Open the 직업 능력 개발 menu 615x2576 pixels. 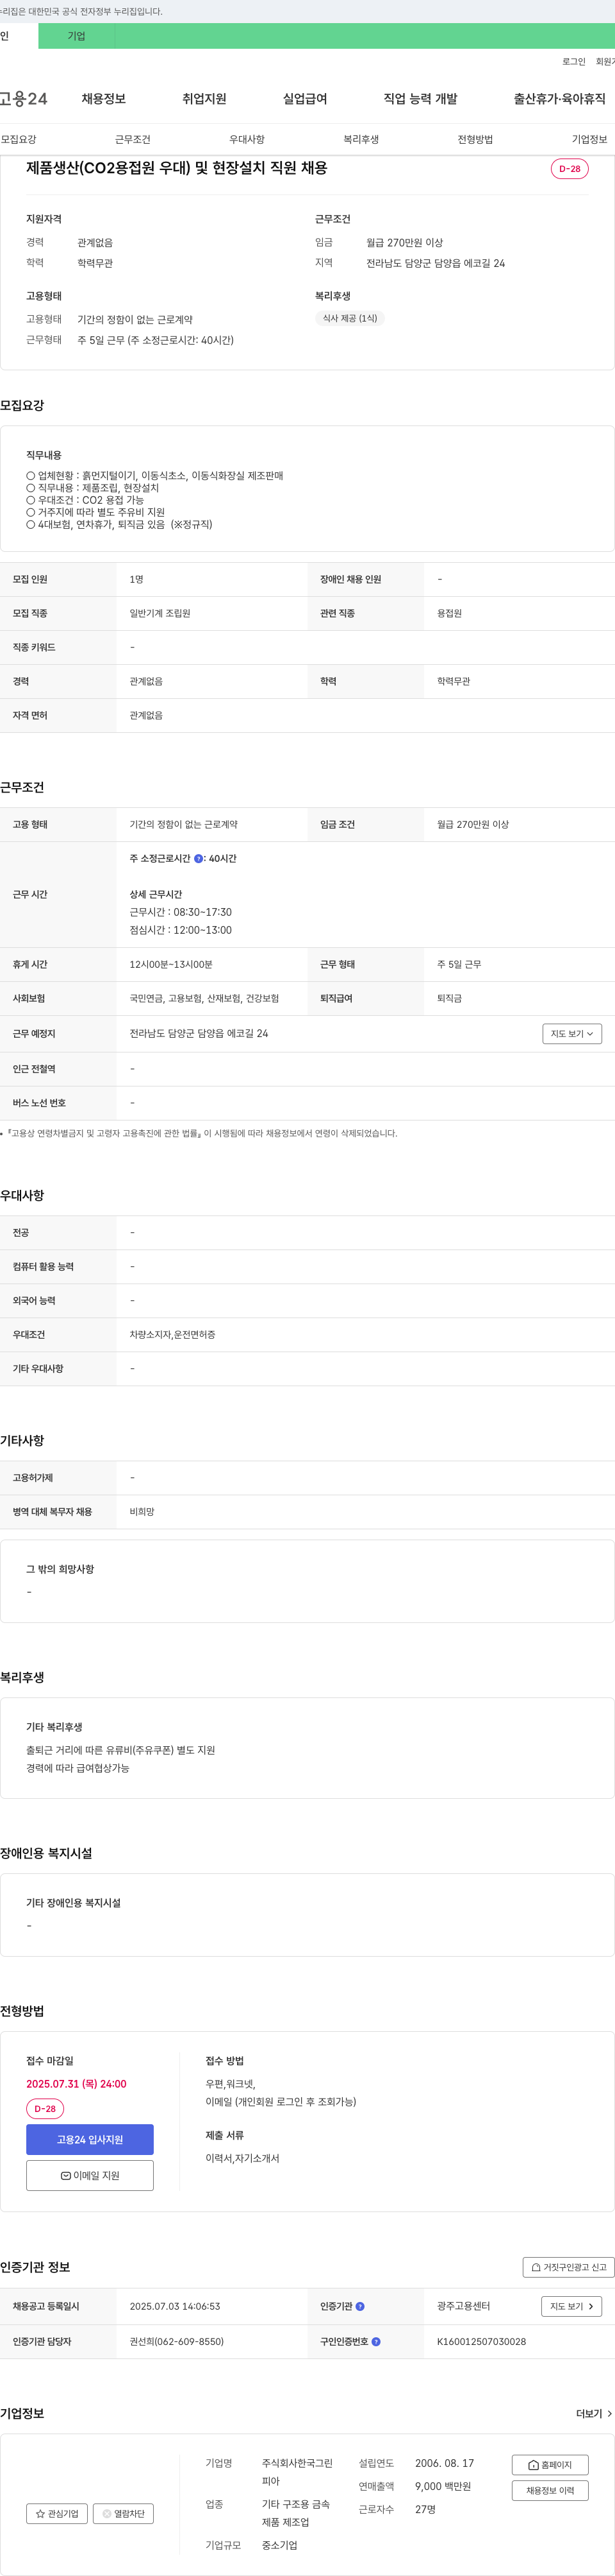pyautogui.click(x=420, y=99)
